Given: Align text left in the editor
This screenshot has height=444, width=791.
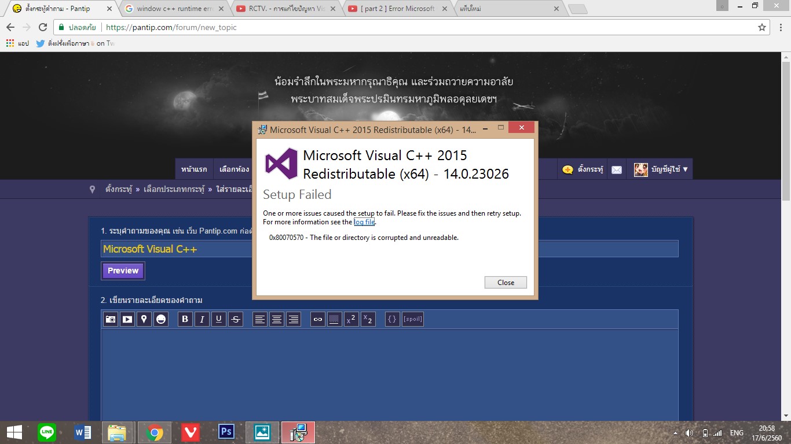Looking at the screenshot, I should tap(260, 319).
